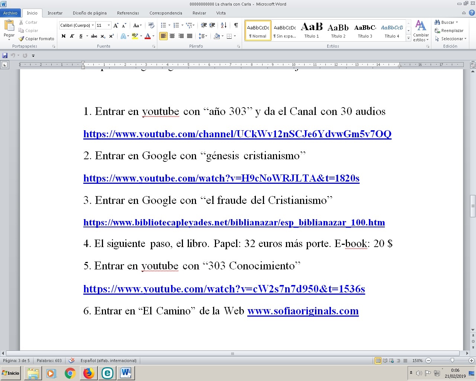Open Firefox from the taskbar
476x381 pixels.
pyautogui.click(x=89, y=373)
